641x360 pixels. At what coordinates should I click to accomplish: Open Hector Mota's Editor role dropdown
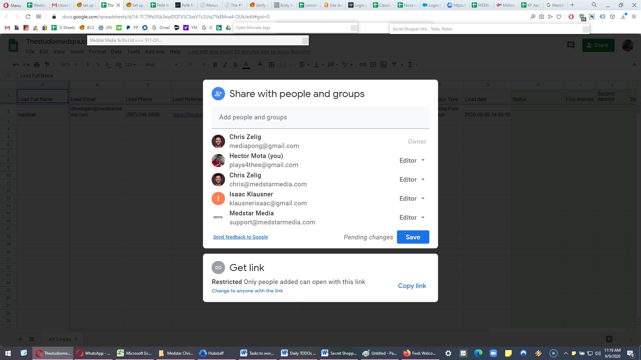tap(412, 160)
